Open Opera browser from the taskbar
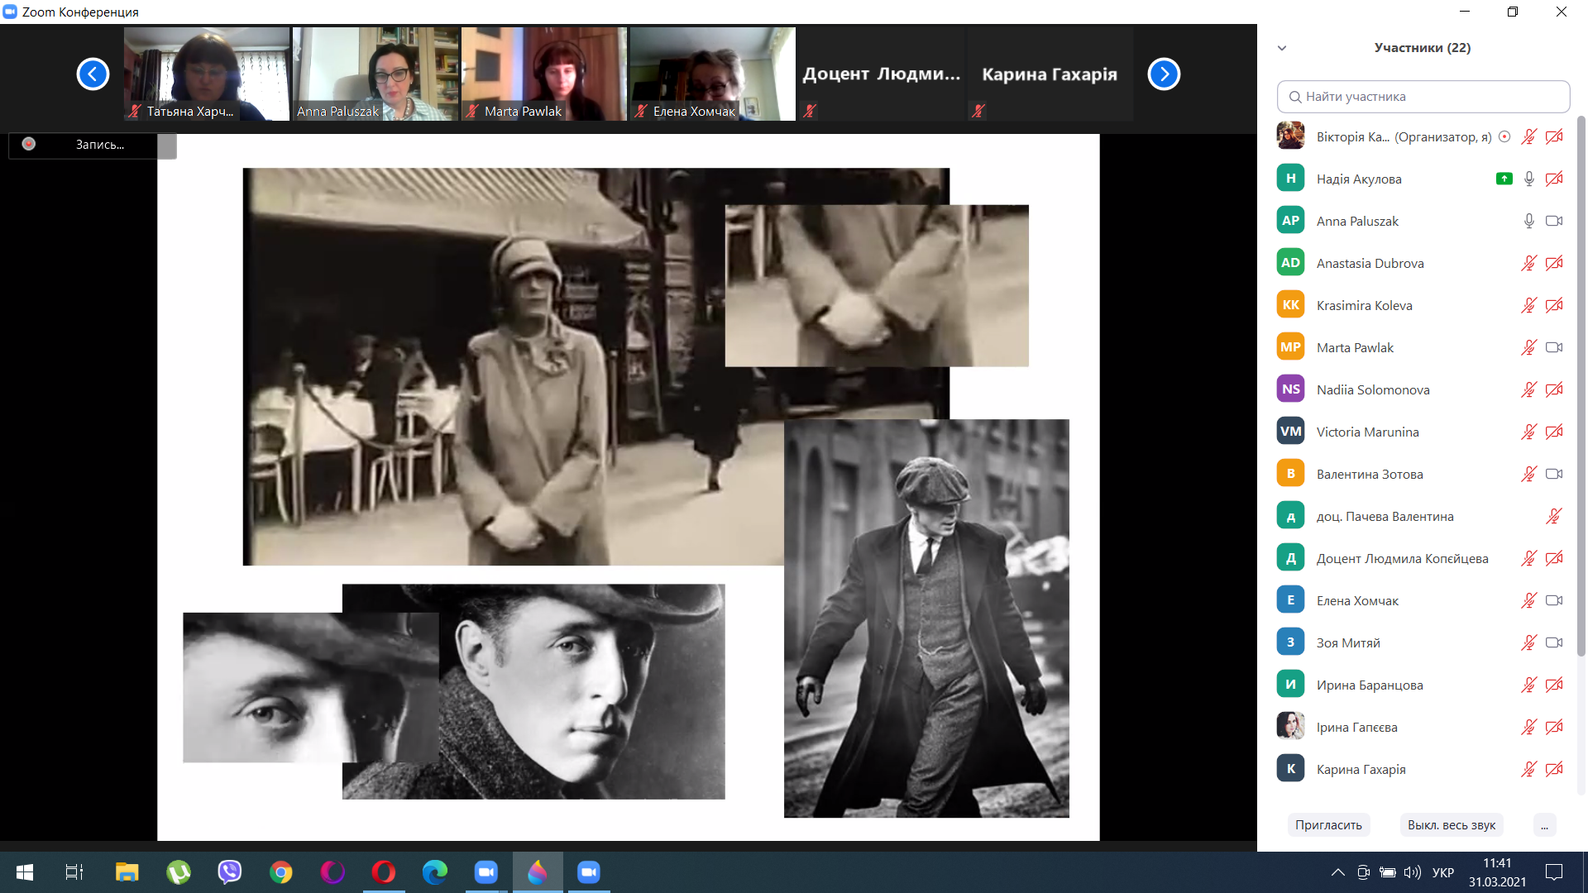 [x=383, y=872]
